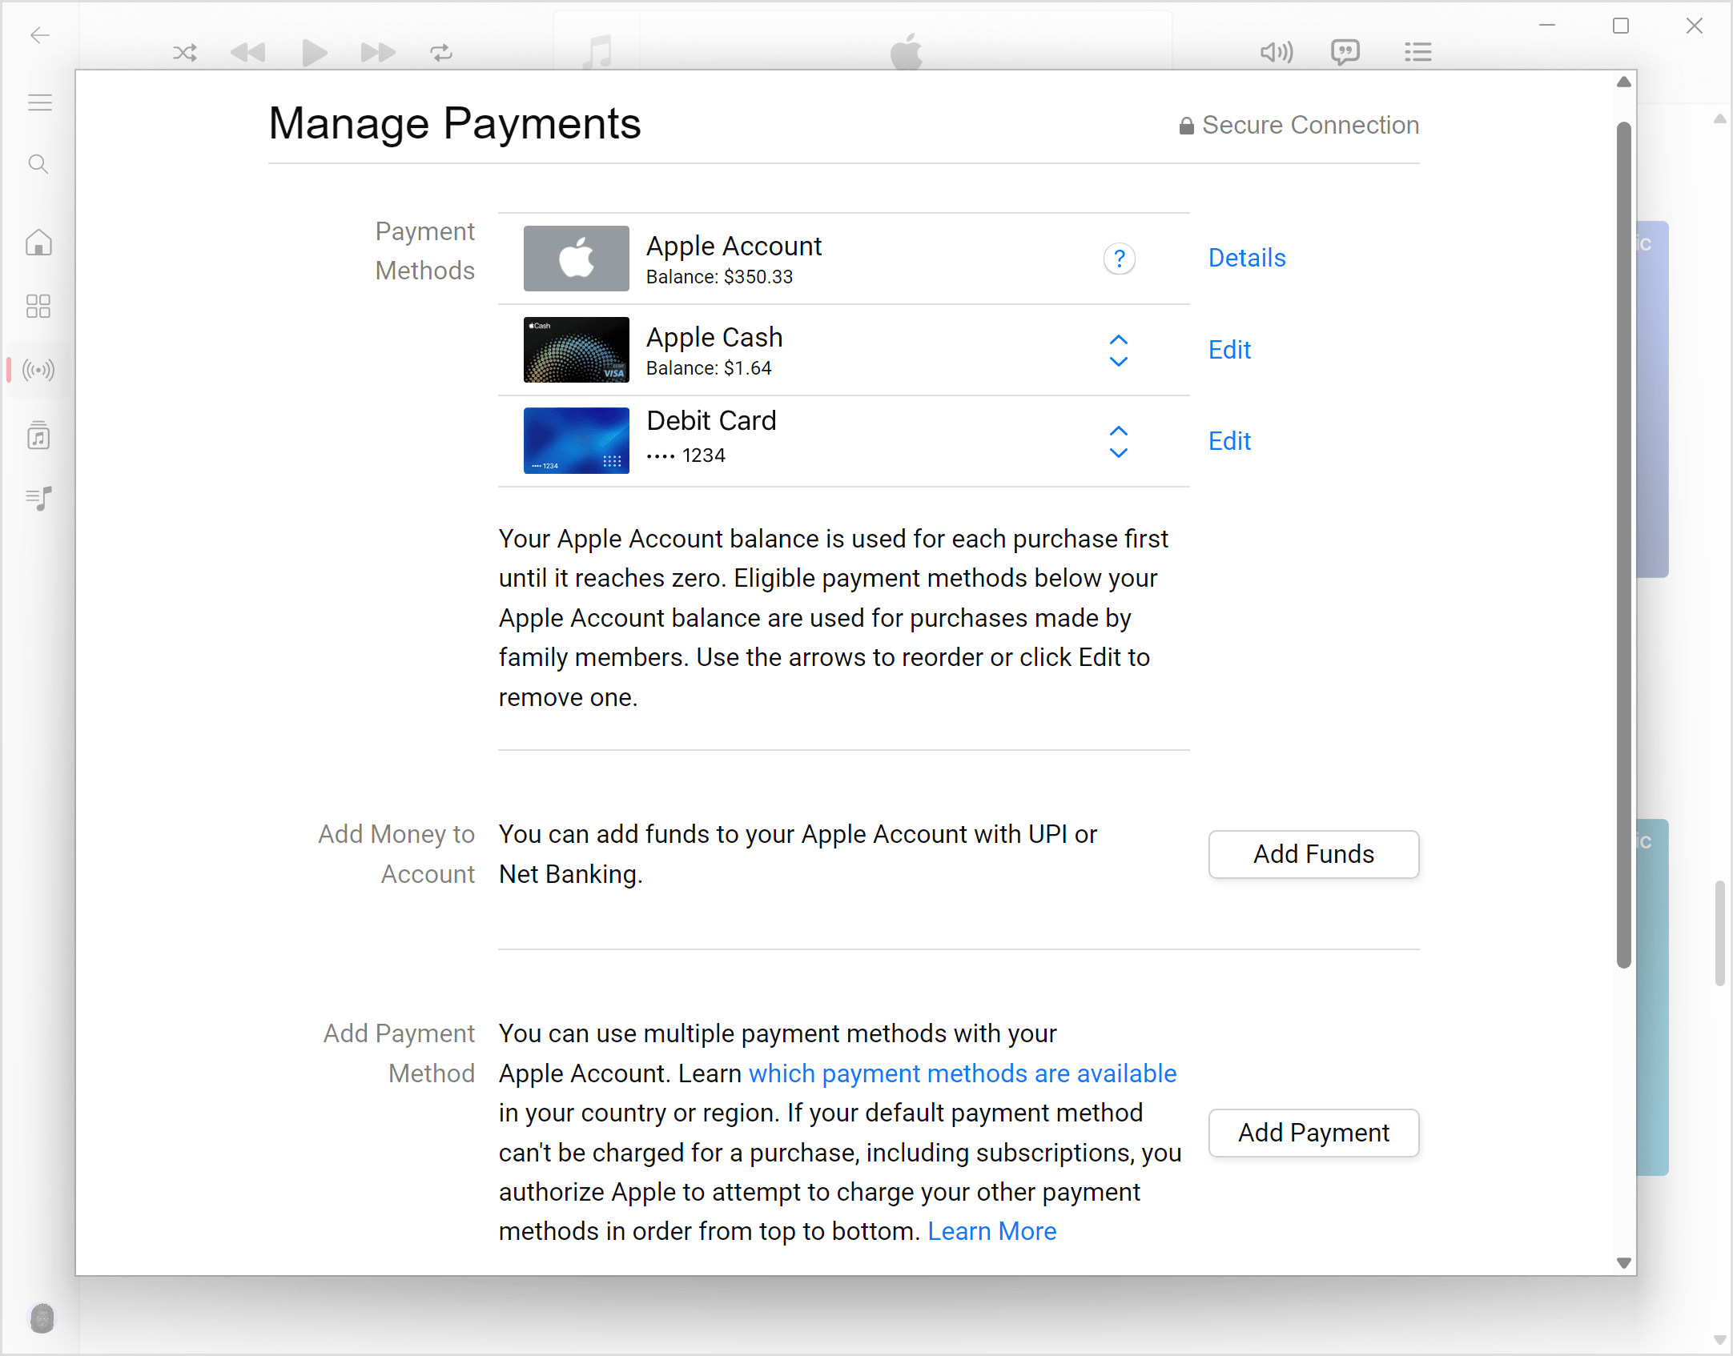Open the playback queue list
The width and height of the screenshot is (1733, 1356).
click(x=1417, y=51)
